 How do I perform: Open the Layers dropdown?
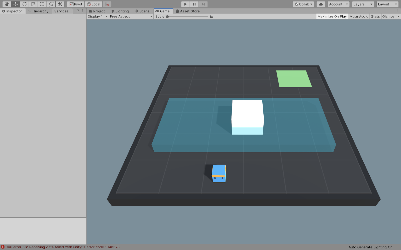click(363, 4)
